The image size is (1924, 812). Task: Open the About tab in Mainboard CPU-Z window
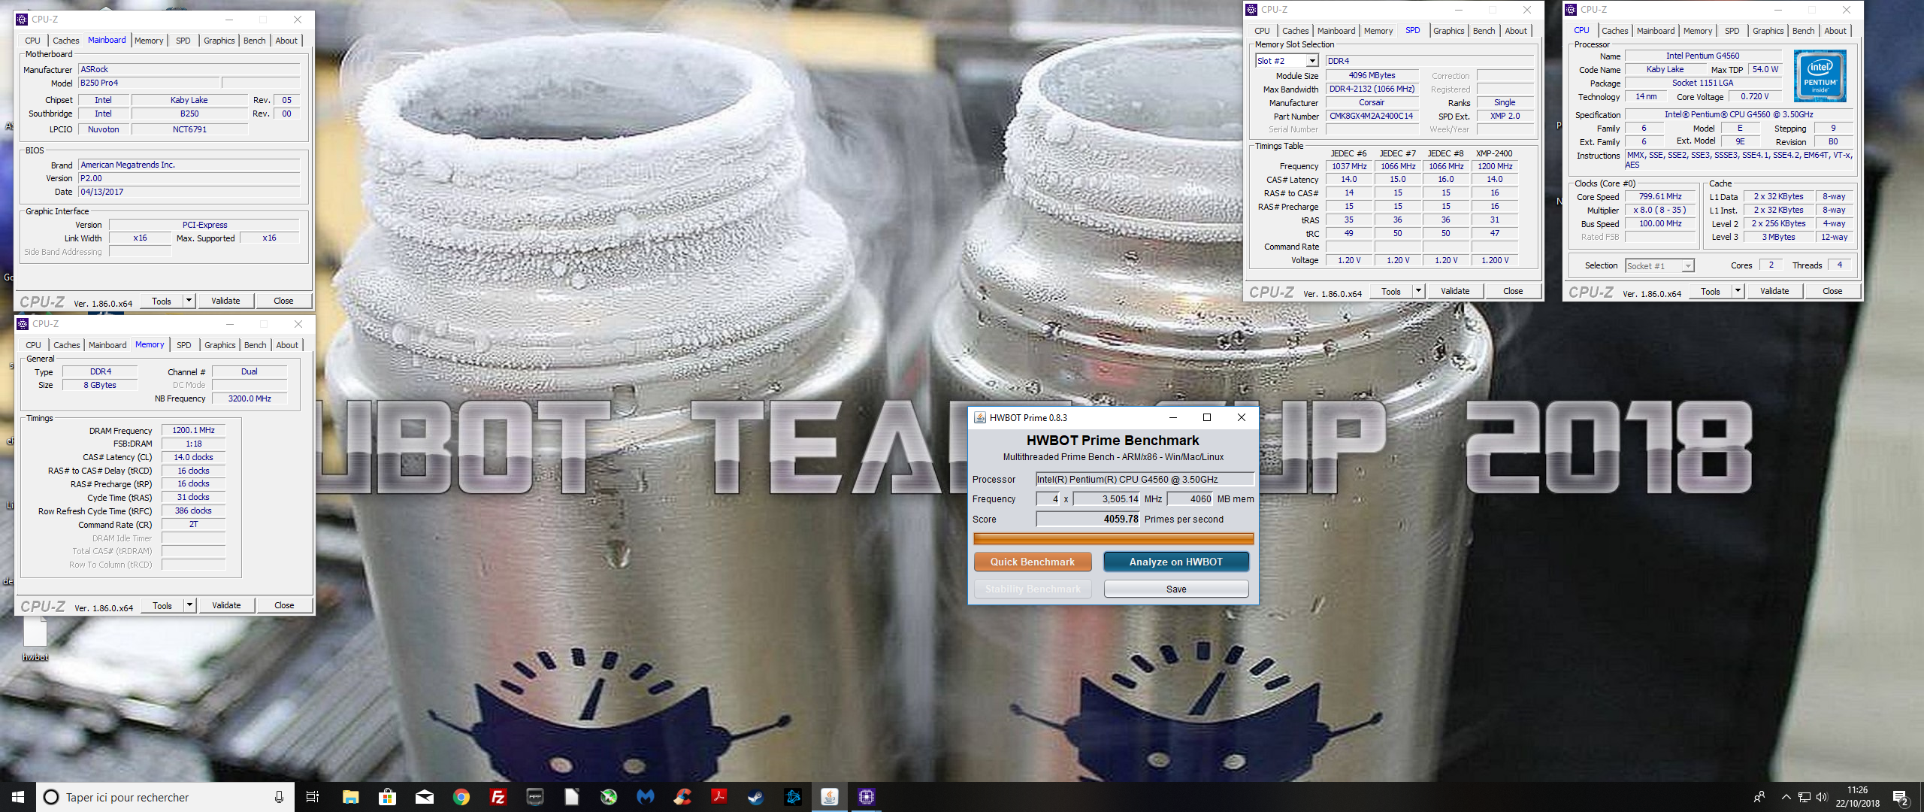pos(286,41)
